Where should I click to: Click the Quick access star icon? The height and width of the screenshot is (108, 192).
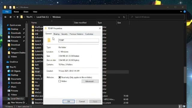coord(8,25)
